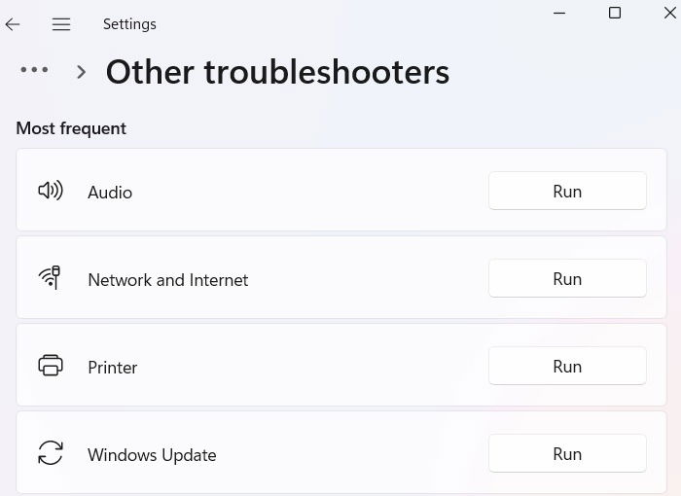This screenshot has width=681, height=496.
Task: Click the Printer icon
Action: [x=51, y=365]
